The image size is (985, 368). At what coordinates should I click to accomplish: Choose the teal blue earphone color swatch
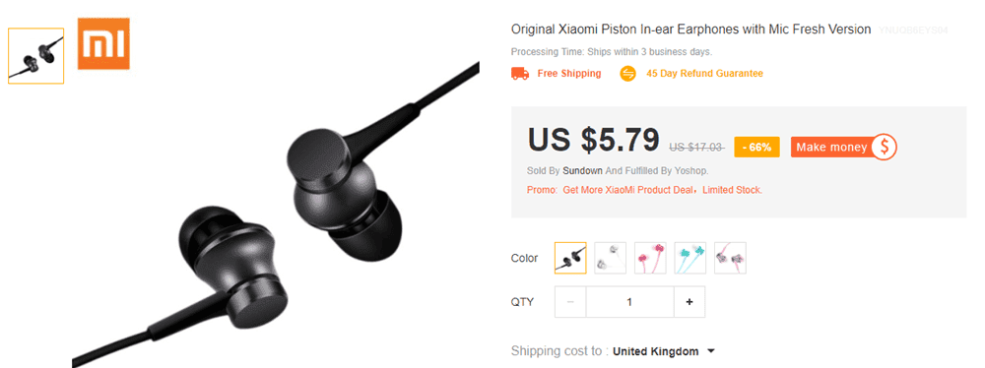[690, 258]
